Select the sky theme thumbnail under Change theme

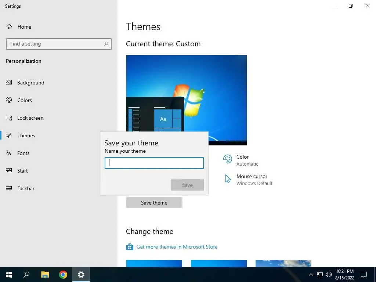click(x=283, y=264)
